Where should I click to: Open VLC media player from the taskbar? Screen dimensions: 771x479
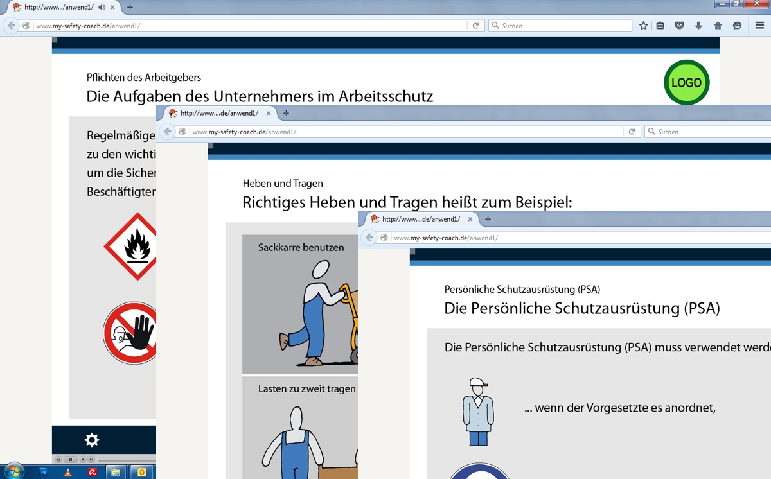click(x=67, y=471)
